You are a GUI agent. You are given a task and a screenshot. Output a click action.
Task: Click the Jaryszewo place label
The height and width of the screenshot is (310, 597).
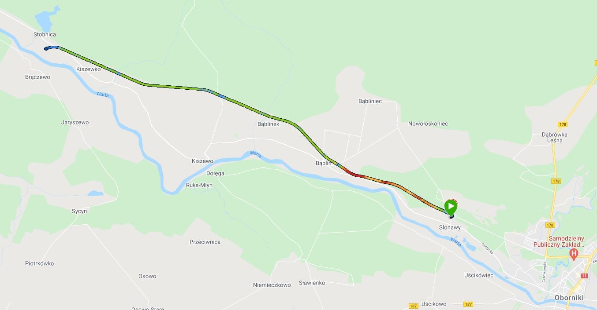click(x=75, y=122)
